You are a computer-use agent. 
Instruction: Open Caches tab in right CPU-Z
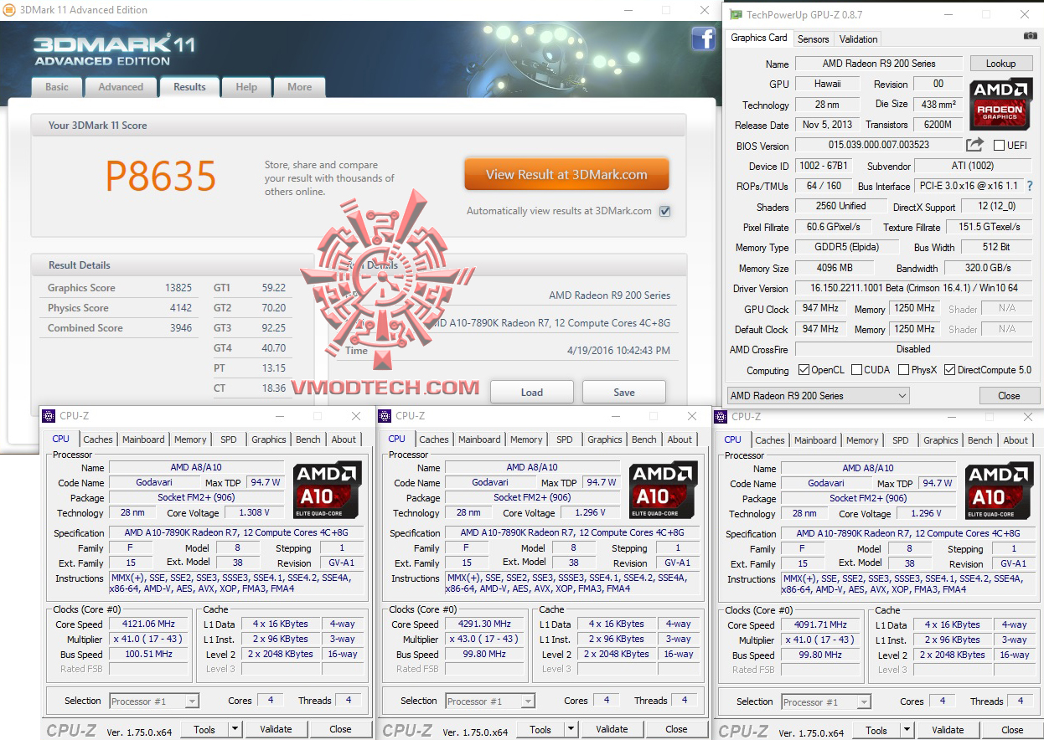point(770,440)
